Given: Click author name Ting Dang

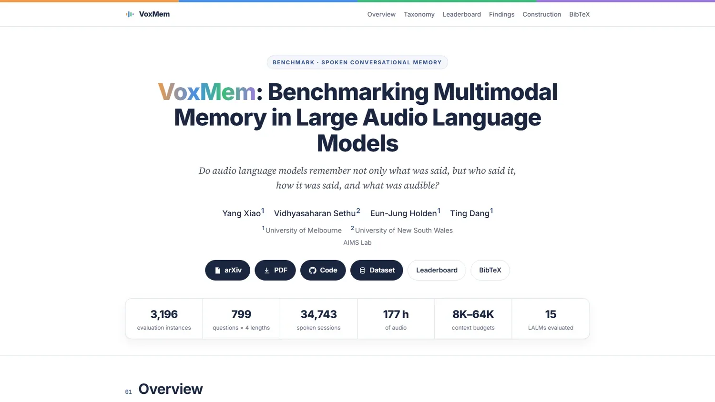Looking at the screenshot, I should pyautogui.click(x=470, y=213).
